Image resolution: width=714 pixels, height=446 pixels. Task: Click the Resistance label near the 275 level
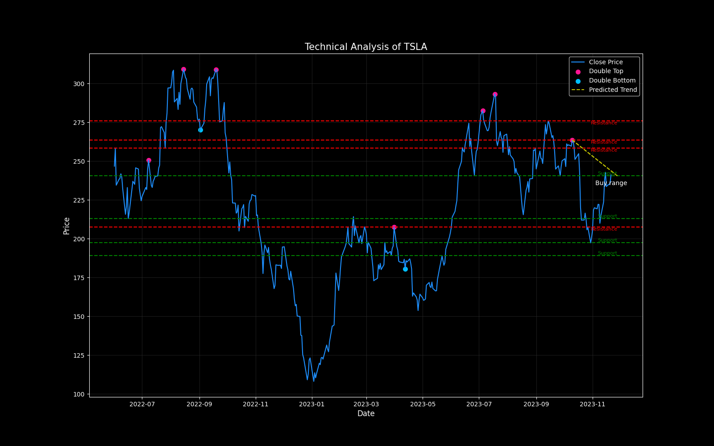pyautogui.click(x=604, y=123)
